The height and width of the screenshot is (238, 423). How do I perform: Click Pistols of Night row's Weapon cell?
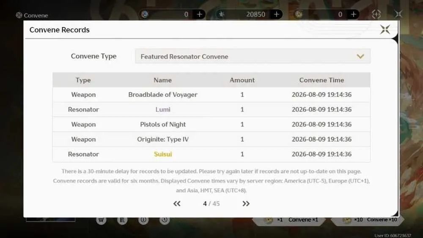83,124
